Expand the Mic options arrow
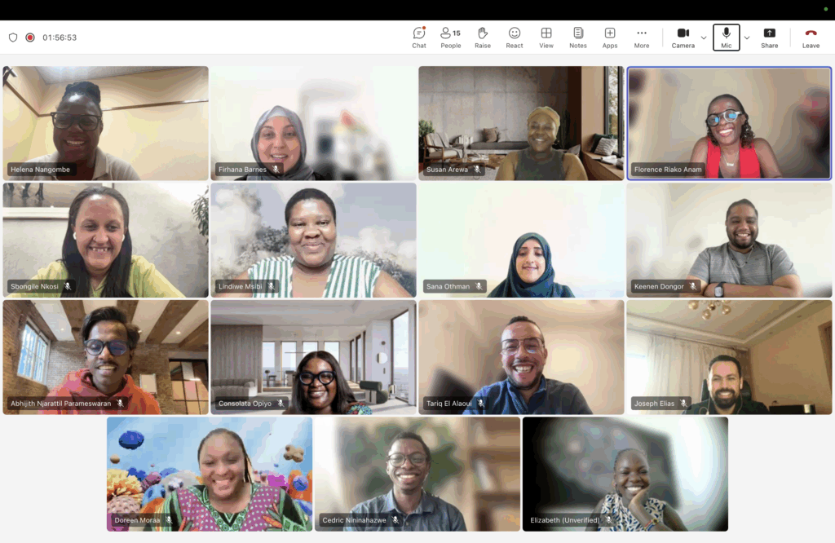835x543 pixels. click(747, 38)
